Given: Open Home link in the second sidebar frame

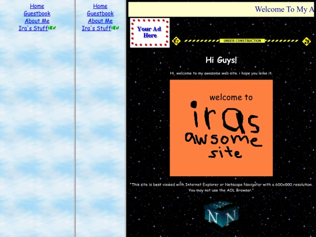Looking at the screenshot, I should pos(100,6).
